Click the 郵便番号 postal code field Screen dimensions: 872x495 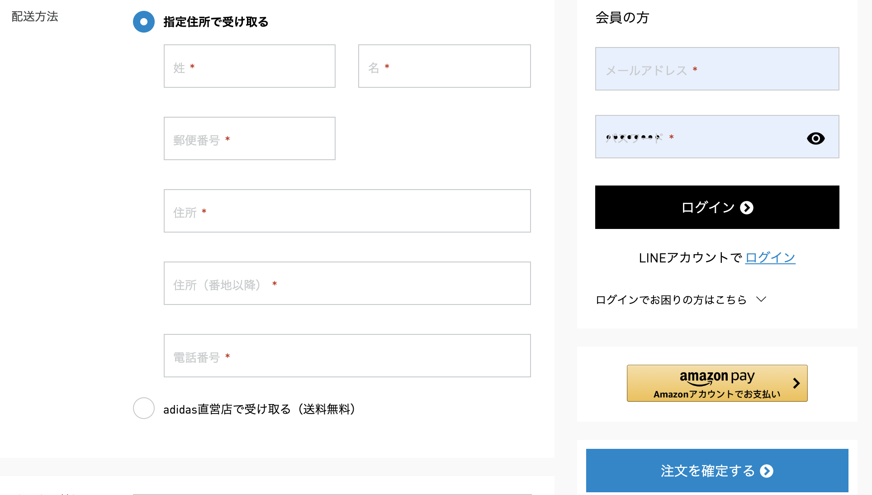click(250, 138)
